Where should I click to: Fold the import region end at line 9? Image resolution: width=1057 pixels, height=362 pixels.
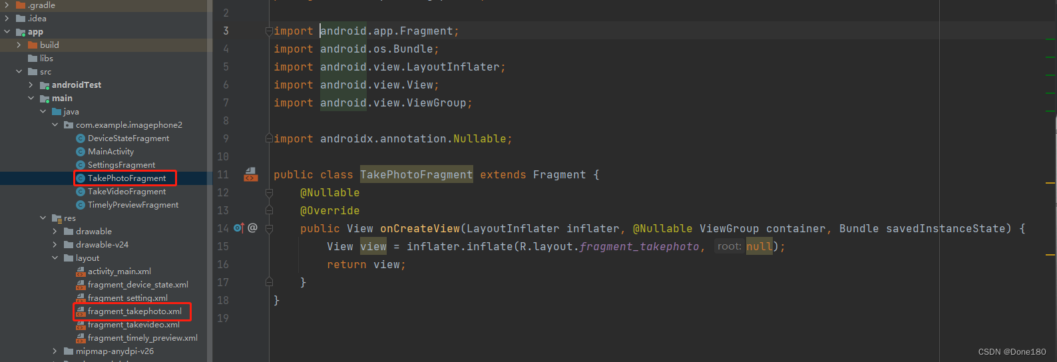coord(269,139)
